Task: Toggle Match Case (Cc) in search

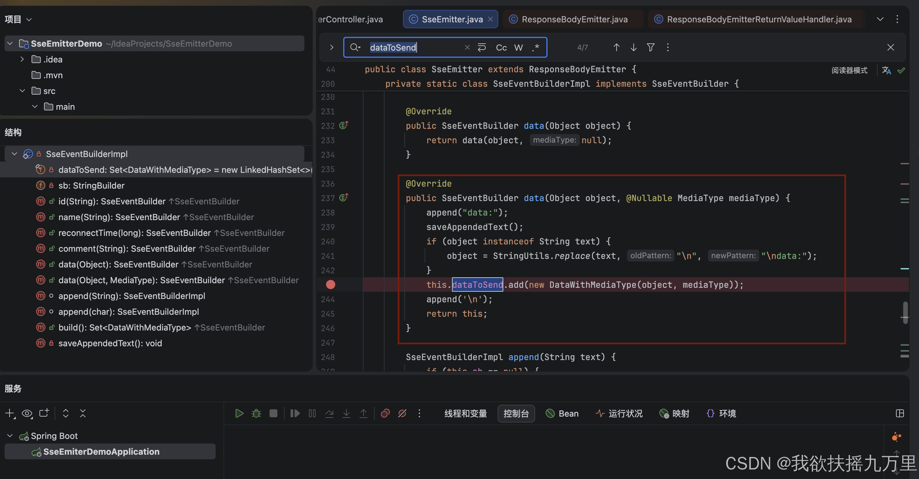Action: click(501, 47)
